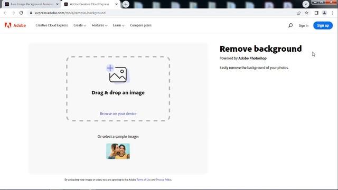Click Powered by Adobe Photoshop text
Screen dimensions: 338x190
pyautogui.click(x=243, y=59)
